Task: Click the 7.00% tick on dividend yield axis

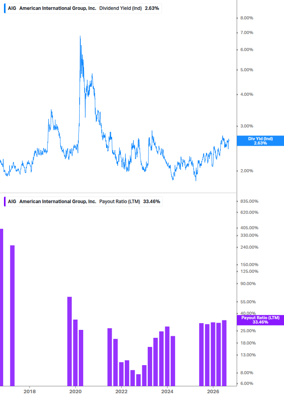Action: [247, 32]
